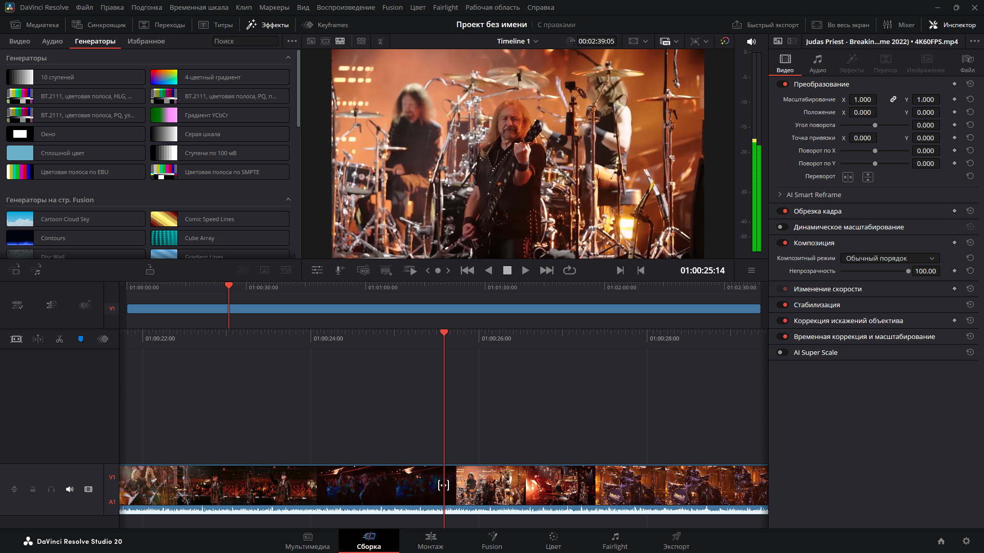The width and height of the screenshot is (984, 553).
Task: Toggle the Стабилизация switch
Action: click(x=783, y=305)
